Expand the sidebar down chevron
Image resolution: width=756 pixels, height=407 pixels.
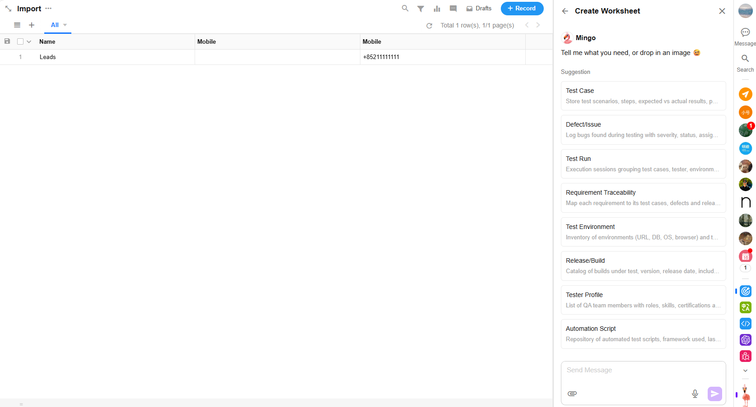pyautogui.click(x=745, y=370)
